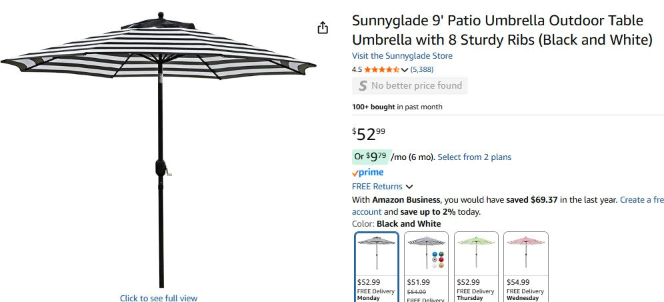The height and width of the screenshot is (302, 664).
Task: Click the 'Create a free account' link
Action: pos(641,199)
